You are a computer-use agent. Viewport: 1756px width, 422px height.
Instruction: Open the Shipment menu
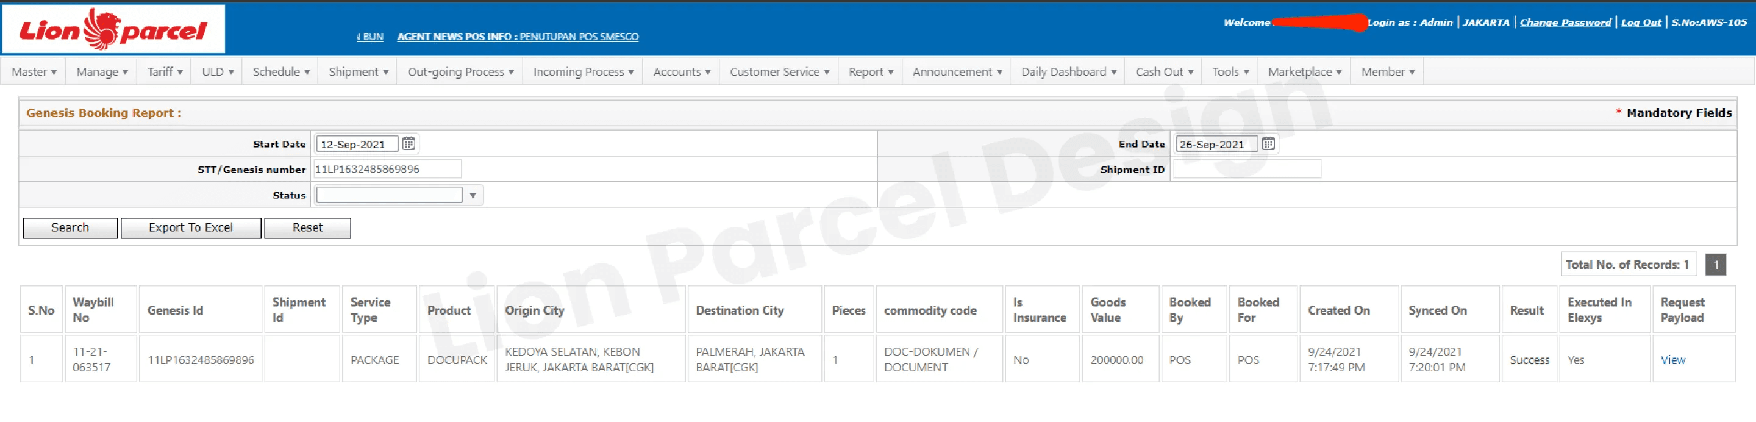[x=359, y=71]
